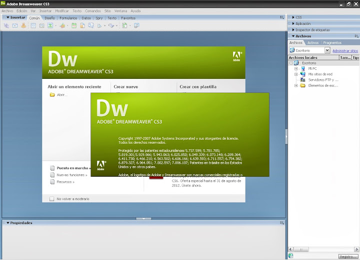Insert a Named Anchor via toolbar icon
The width and height of the screenshot is (360, 260).
click(23, 25)
